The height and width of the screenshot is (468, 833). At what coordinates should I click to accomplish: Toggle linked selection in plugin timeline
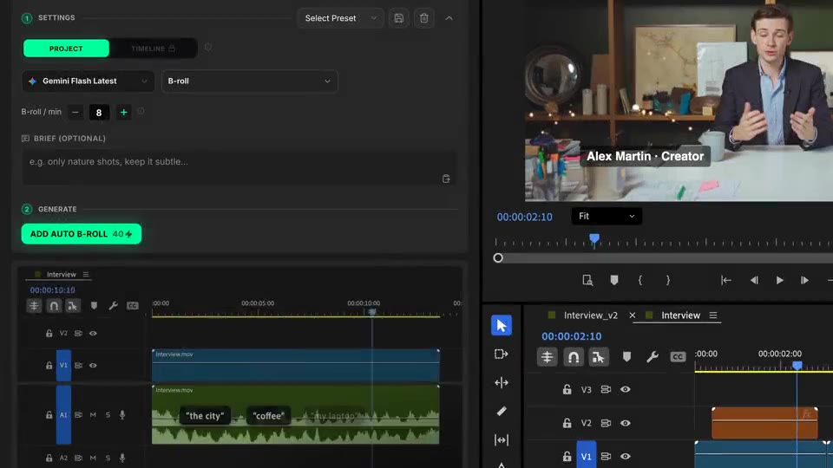(72, 306)
